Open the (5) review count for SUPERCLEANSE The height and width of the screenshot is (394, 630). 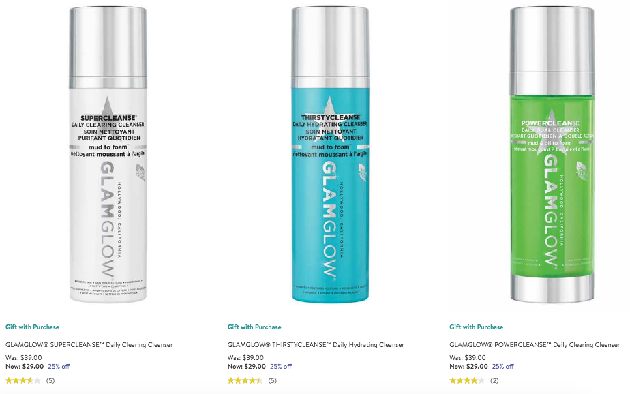coord(50,381)
